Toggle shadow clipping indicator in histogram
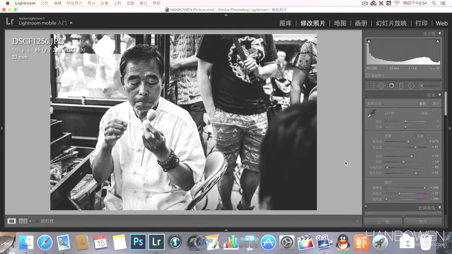Image resolution: width=452 pixels, height=254 pixels. [369, 41]
